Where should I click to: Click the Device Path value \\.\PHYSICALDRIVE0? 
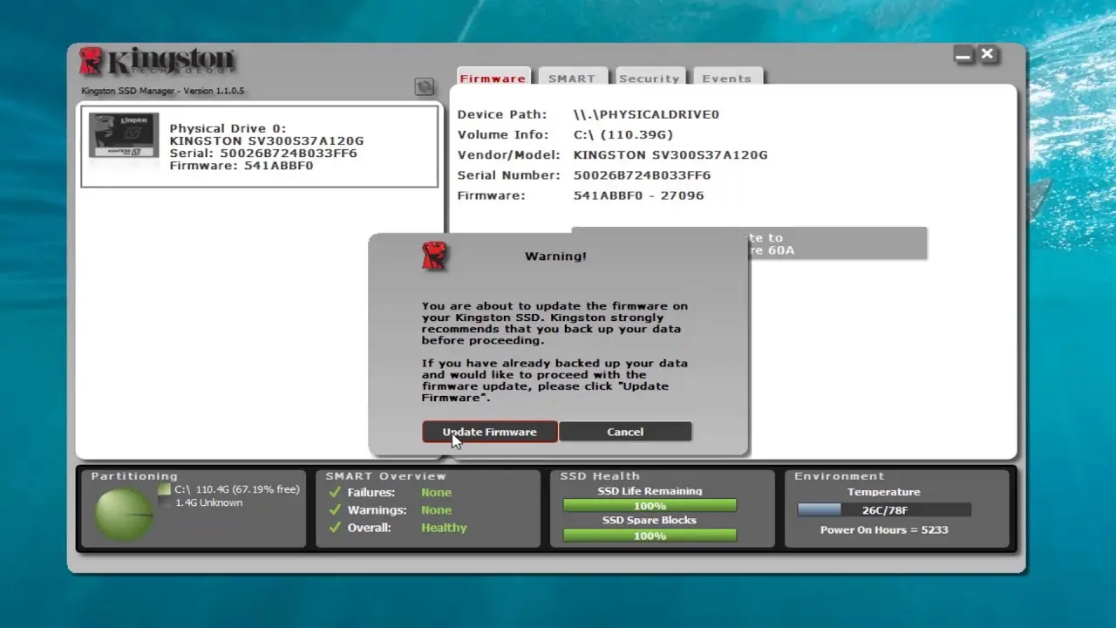pos(646,114)
